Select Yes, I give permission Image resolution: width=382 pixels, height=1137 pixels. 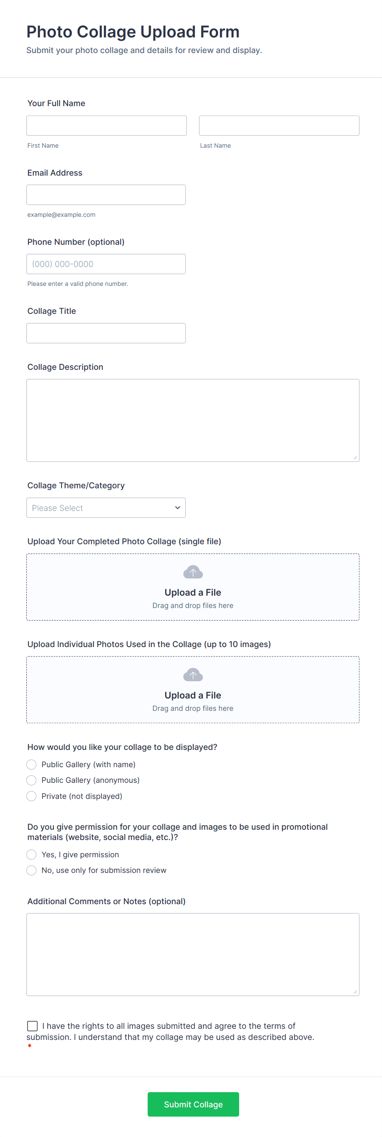tap(32, 855)
